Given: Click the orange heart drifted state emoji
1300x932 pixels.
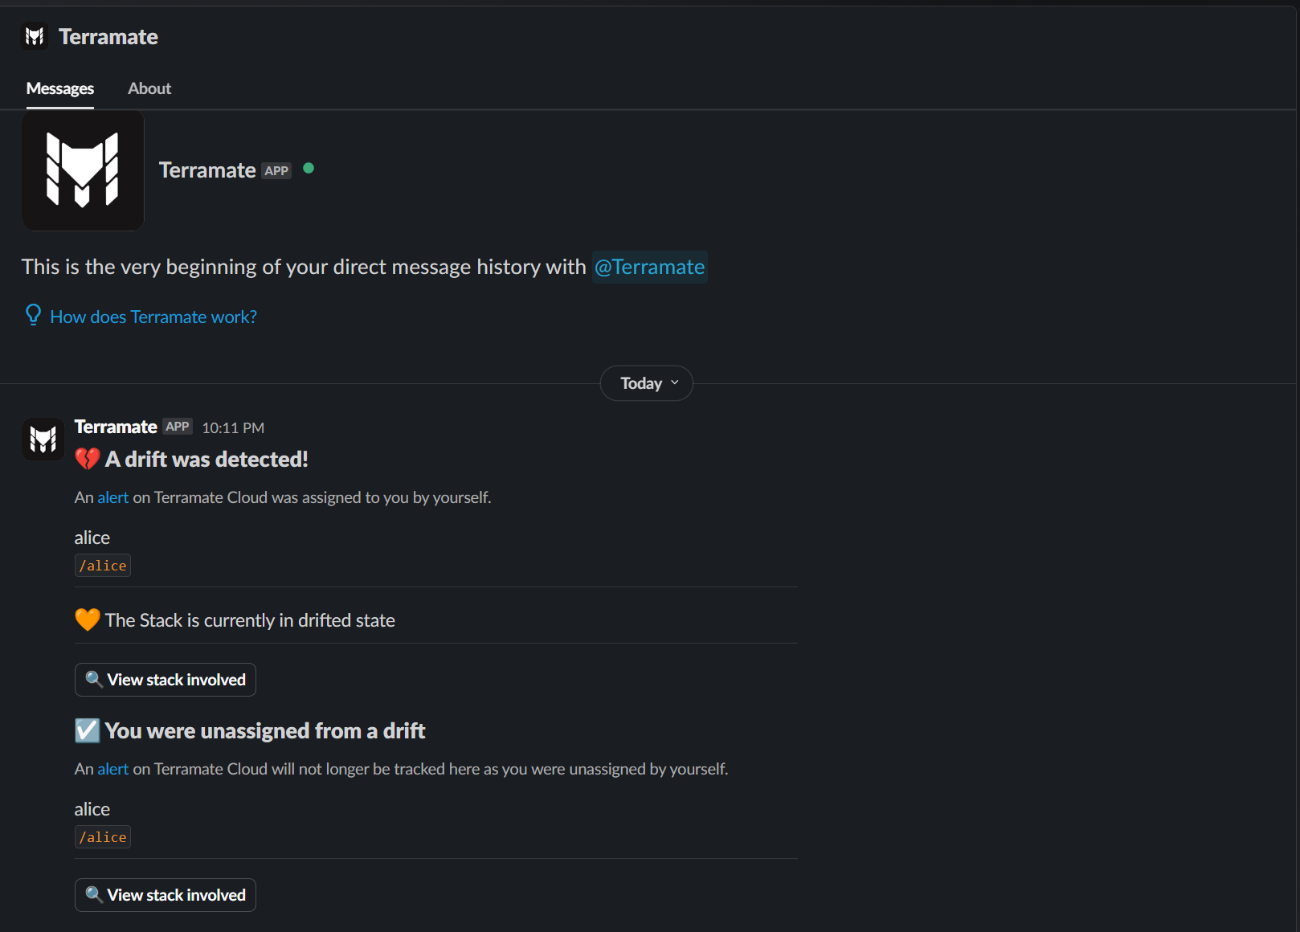Looking at the screenshot, I should (x=87, y=619).
